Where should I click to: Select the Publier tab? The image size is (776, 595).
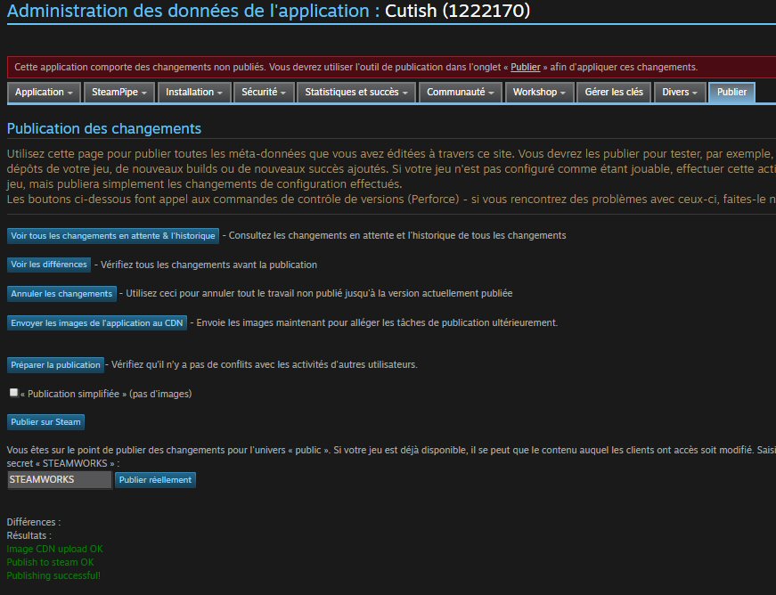[731, 93]
